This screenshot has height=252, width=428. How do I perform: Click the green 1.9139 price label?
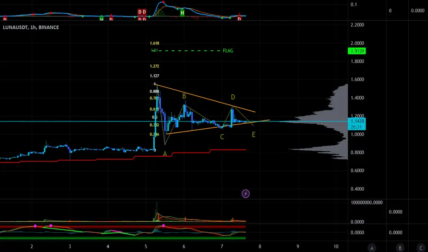(x=357, y=51)
